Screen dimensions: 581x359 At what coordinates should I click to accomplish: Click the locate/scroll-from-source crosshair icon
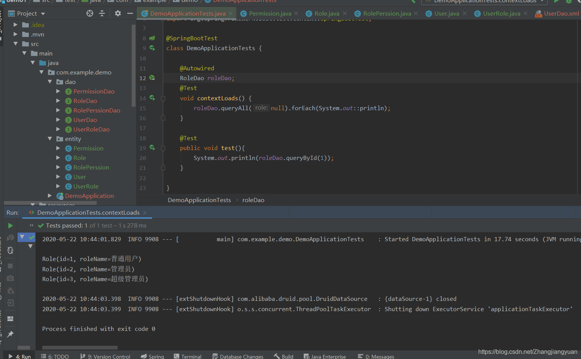90,13
